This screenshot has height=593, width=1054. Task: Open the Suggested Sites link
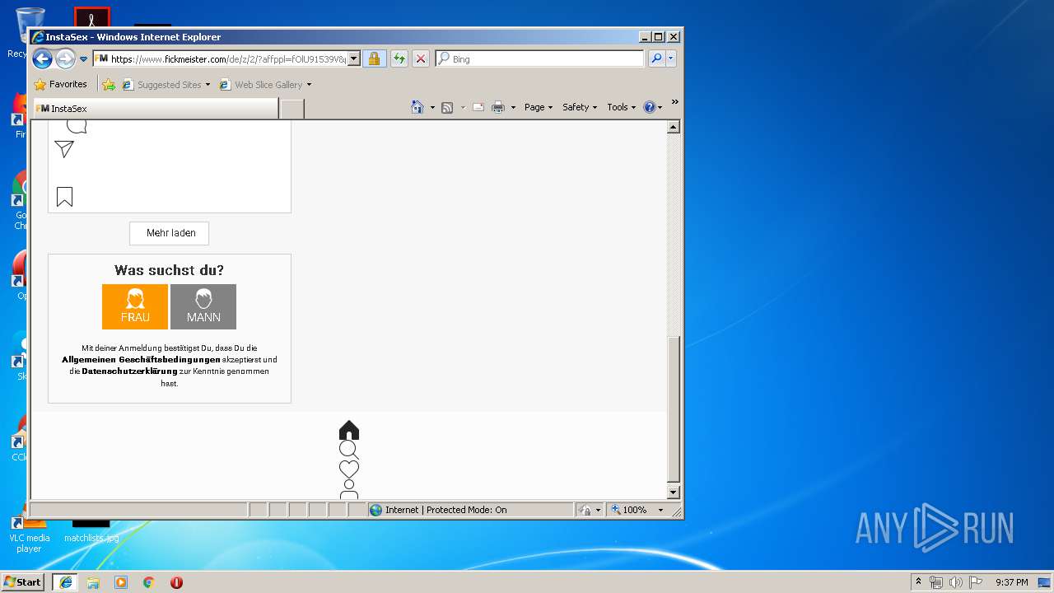point(166,84)
